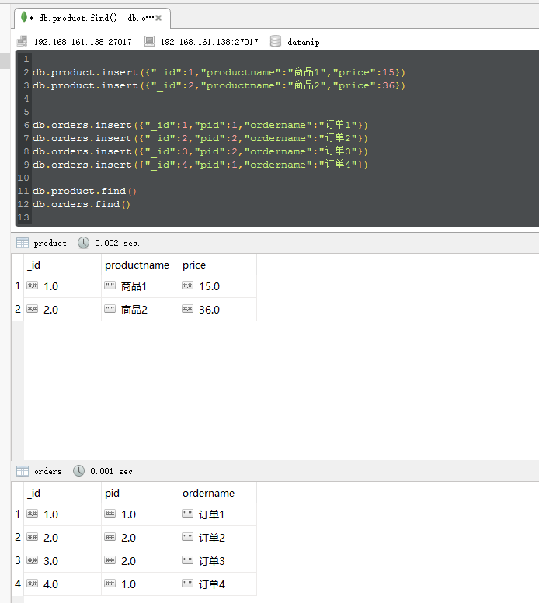Select the 订单3 cell

[x=217, y=560]
